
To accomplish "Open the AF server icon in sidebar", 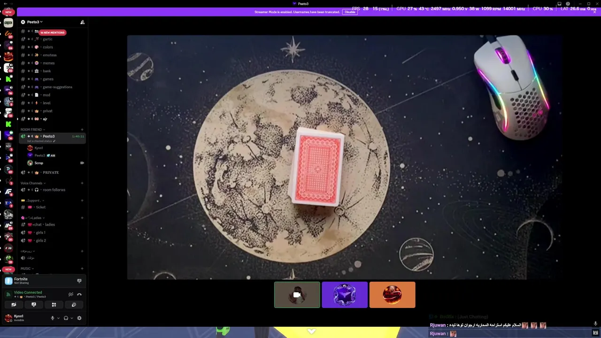I will [8, 192].
